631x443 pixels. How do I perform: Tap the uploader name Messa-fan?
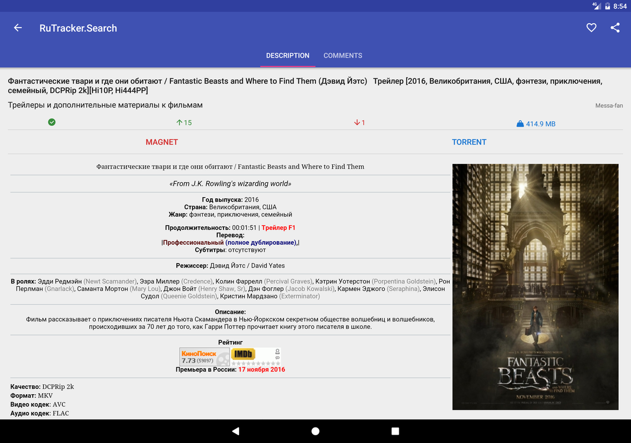(x=609, y=106)
